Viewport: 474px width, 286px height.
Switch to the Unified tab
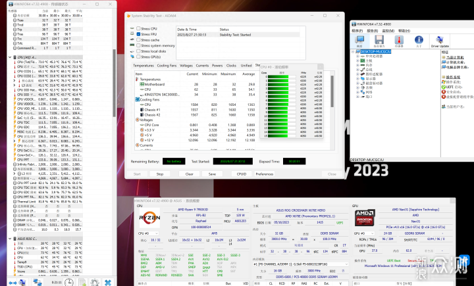click(246, 66)
